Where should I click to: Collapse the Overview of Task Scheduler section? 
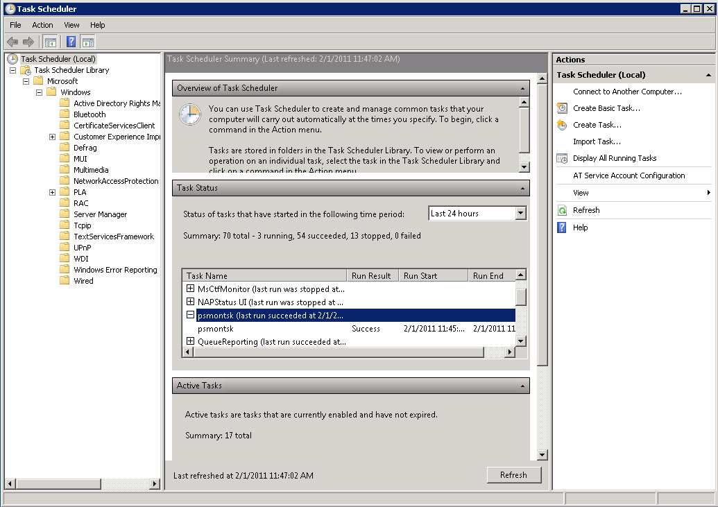point(522,88)
